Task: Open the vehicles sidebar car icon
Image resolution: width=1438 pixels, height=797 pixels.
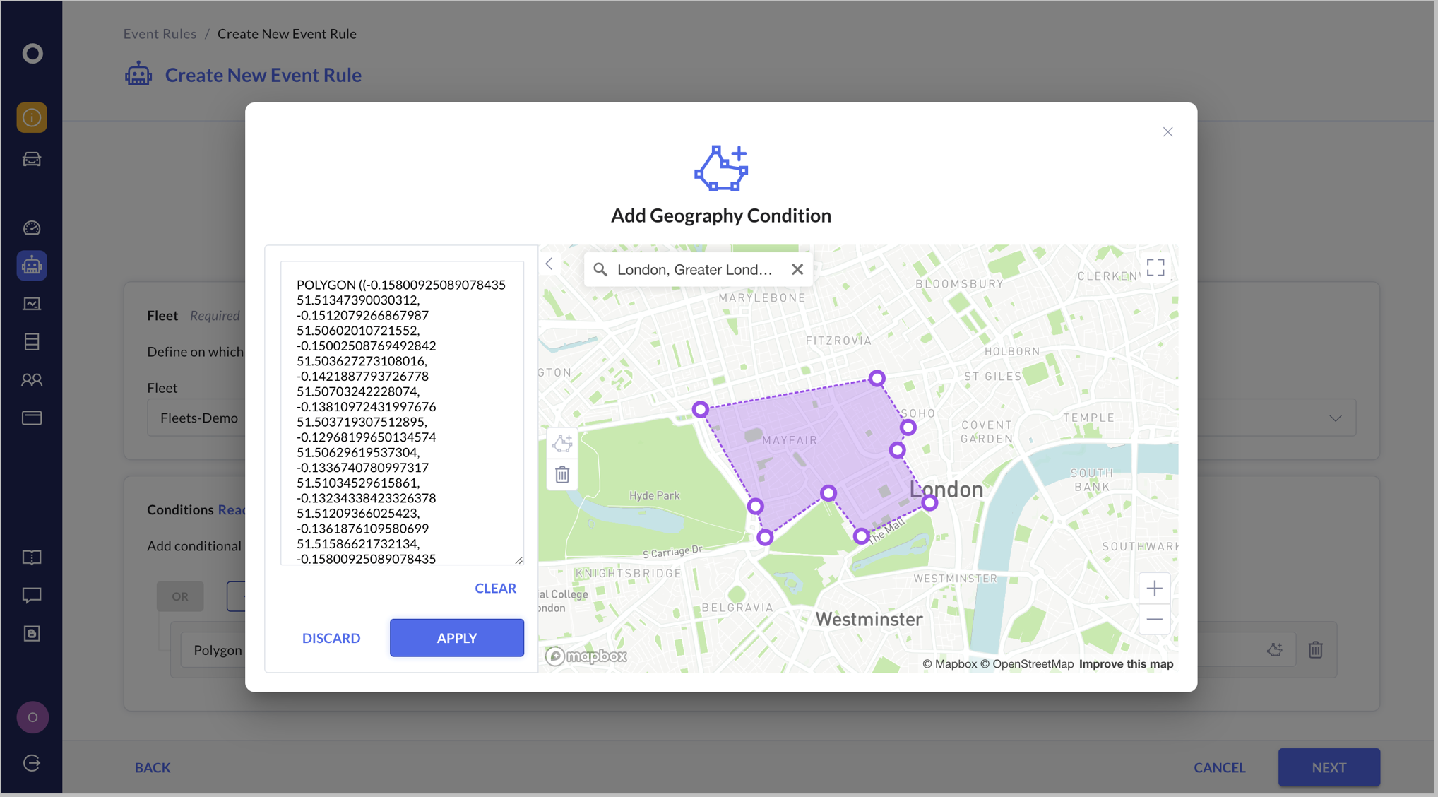Action: 32,159
